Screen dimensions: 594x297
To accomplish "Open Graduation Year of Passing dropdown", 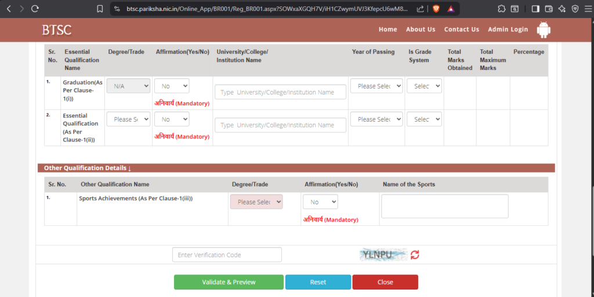I will tap(376, 86).
